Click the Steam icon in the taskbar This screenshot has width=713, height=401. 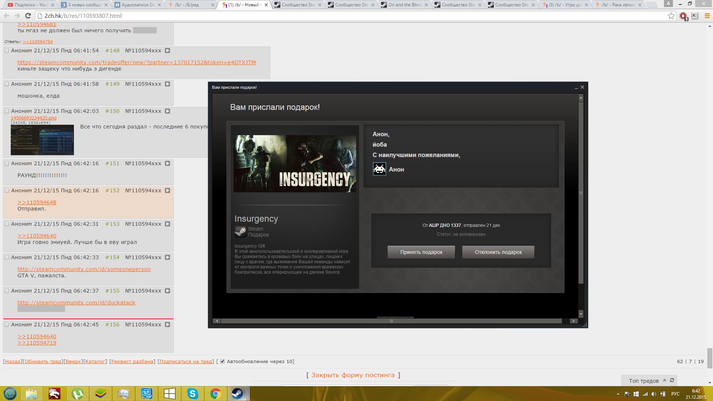237,394
